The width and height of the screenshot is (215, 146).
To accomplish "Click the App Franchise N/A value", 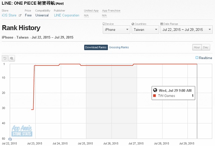I will (104, 16).
